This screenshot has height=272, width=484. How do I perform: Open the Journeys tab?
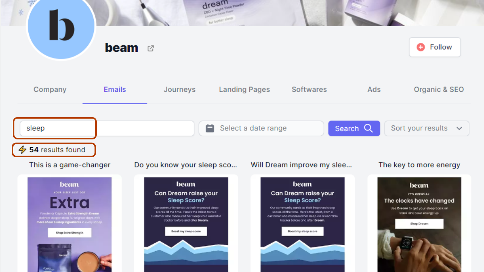tap(180, 90)
